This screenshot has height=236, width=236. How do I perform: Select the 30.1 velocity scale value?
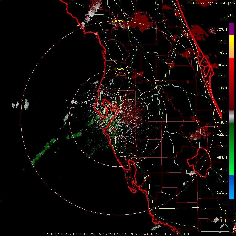coord(223,88)
